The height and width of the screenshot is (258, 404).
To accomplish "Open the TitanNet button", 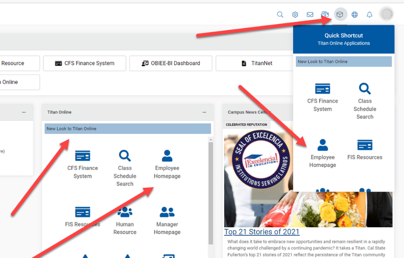I will coord(257,63).
